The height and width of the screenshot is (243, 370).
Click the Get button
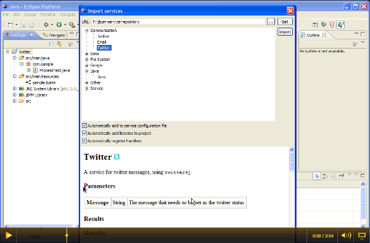[285, 22]
